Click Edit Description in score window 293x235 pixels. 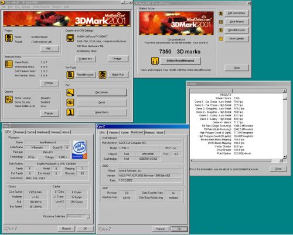point(237,13)
